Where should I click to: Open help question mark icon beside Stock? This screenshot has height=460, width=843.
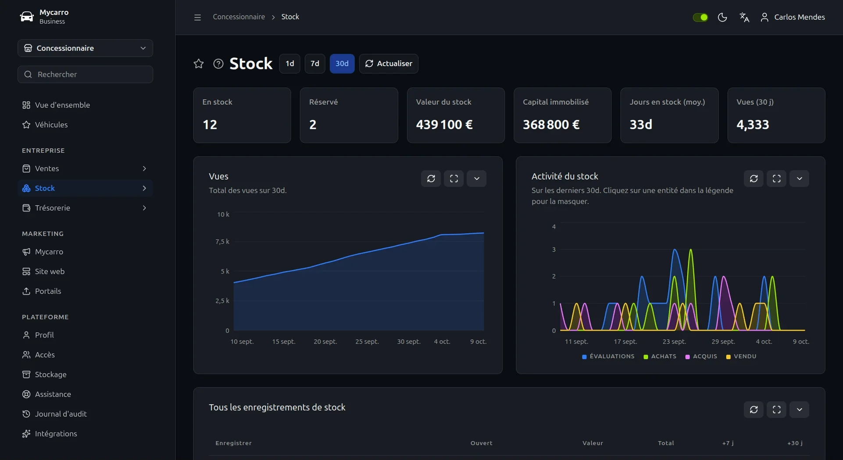pyautogui.click(x=218, y=64)
